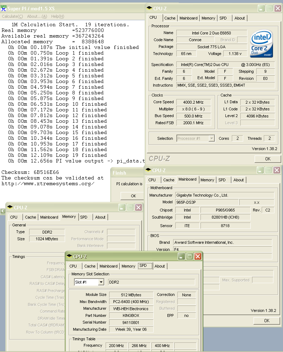This screenshot has width=283, height=352.
Task: Click the green arrow at the left edge
Action: pos(3,211)
